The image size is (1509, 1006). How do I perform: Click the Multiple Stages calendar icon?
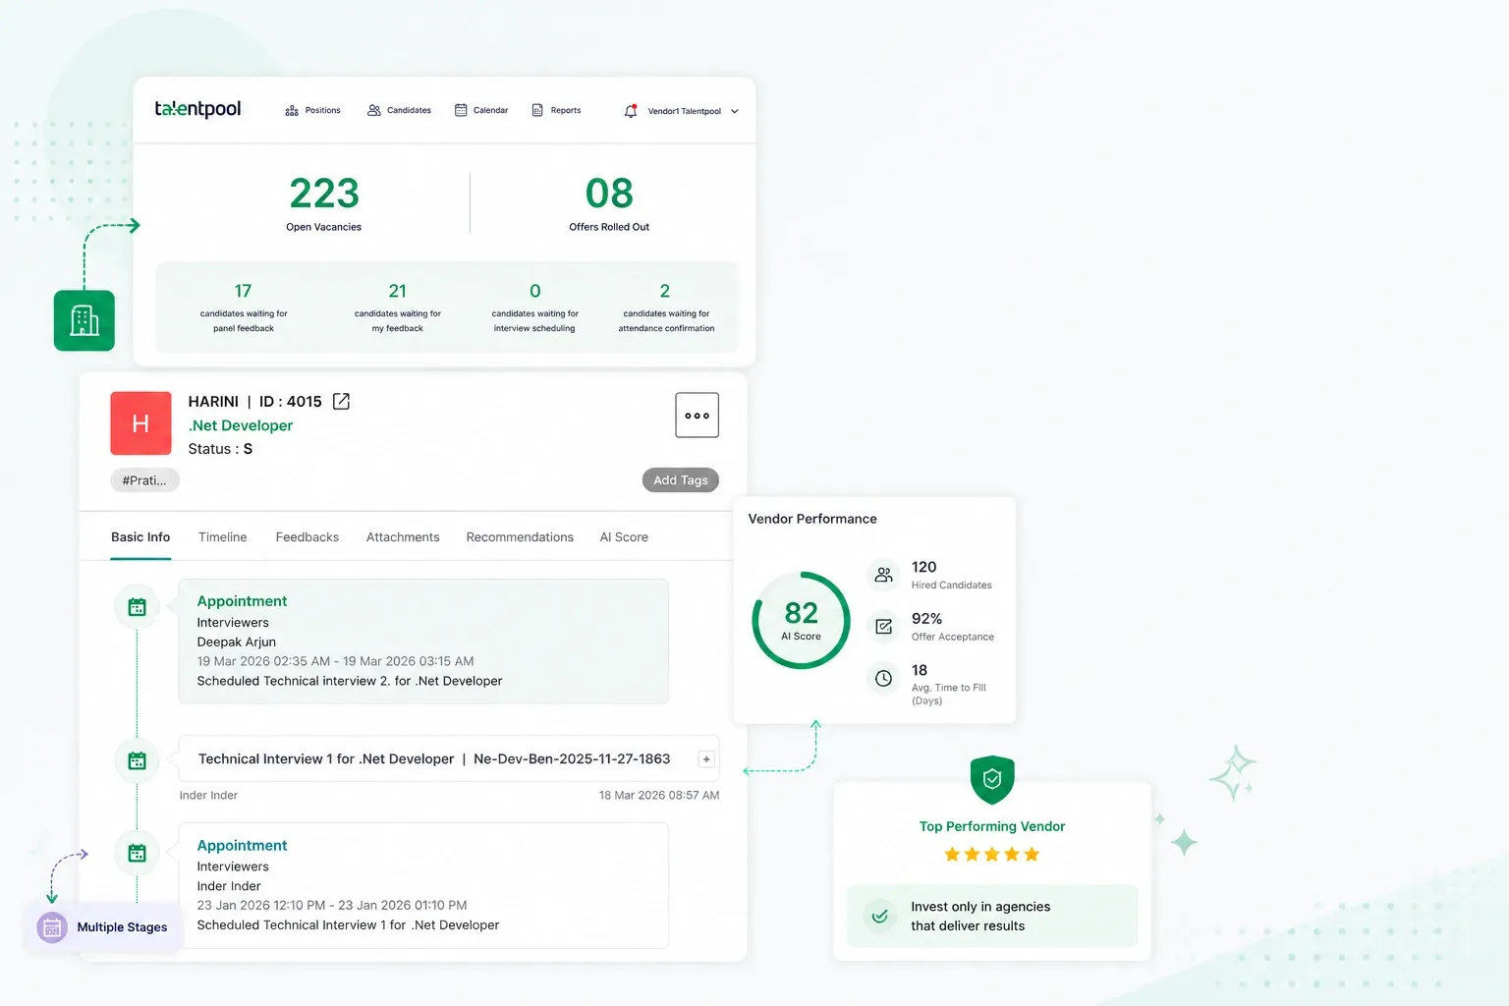tap(52, 927)
